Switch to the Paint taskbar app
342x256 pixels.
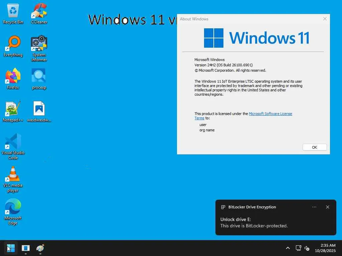point(40,248)
